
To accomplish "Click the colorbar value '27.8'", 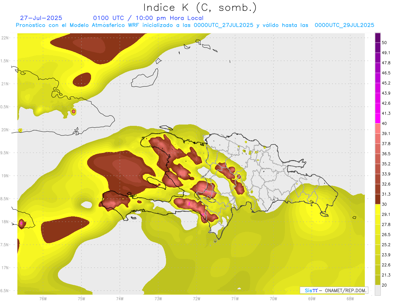I will [386, 224].
